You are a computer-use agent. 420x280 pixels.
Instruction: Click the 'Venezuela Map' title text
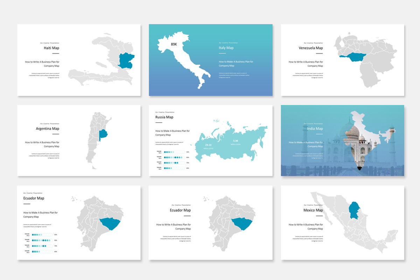[311, 48]
